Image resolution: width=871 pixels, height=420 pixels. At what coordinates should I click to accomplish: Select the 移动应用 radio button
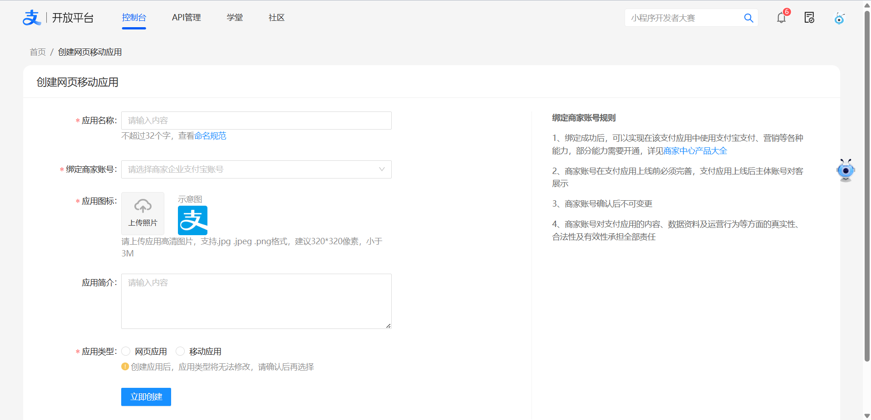180,351
